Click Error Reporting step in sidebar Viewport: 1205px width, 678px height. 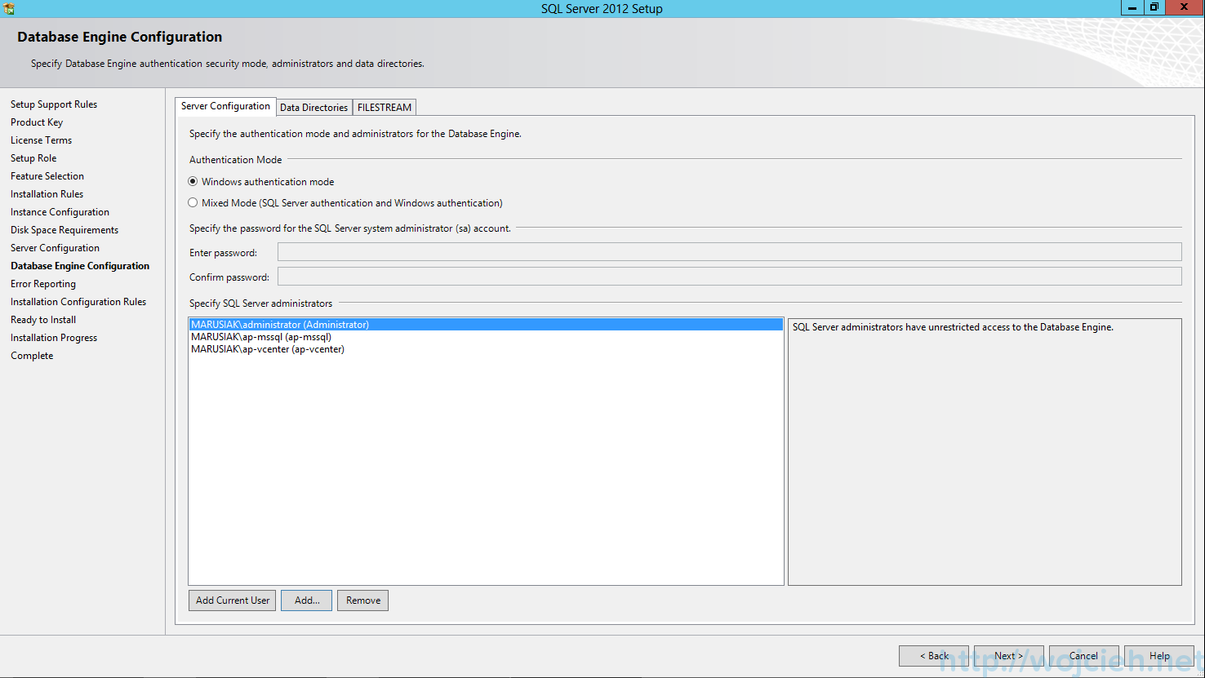43,284
